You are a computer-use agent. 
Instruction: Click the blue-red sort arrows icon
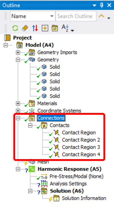tap(35, 28)
